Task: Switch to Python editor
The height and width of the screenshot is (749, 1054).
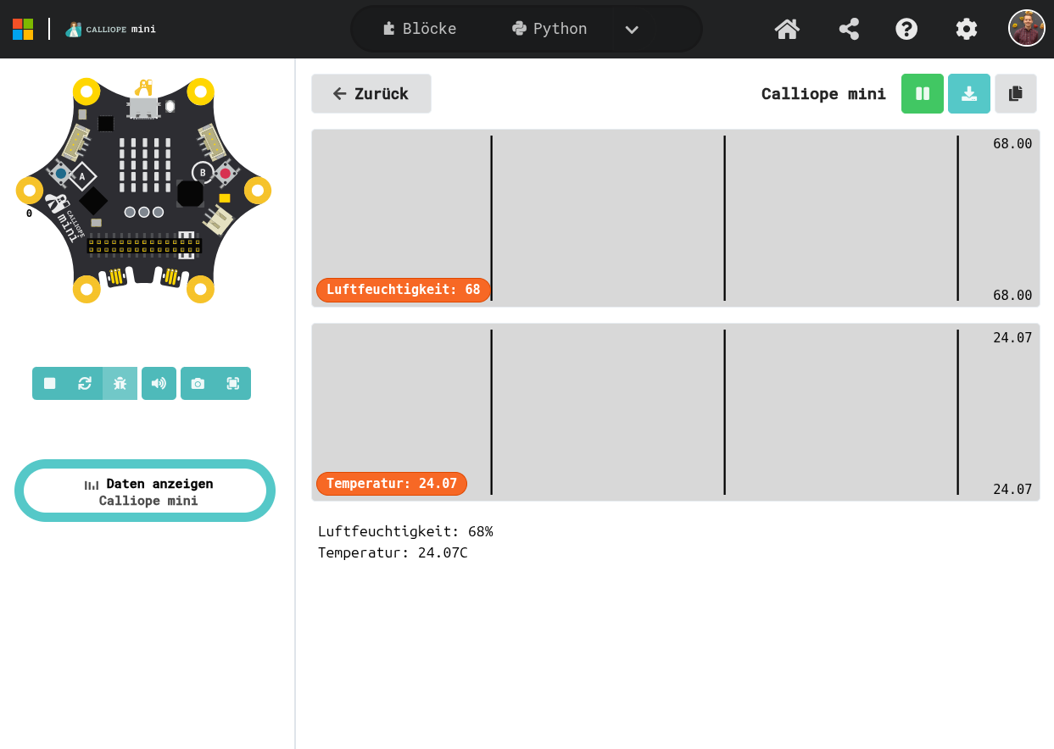Action: tap(549, 29)
